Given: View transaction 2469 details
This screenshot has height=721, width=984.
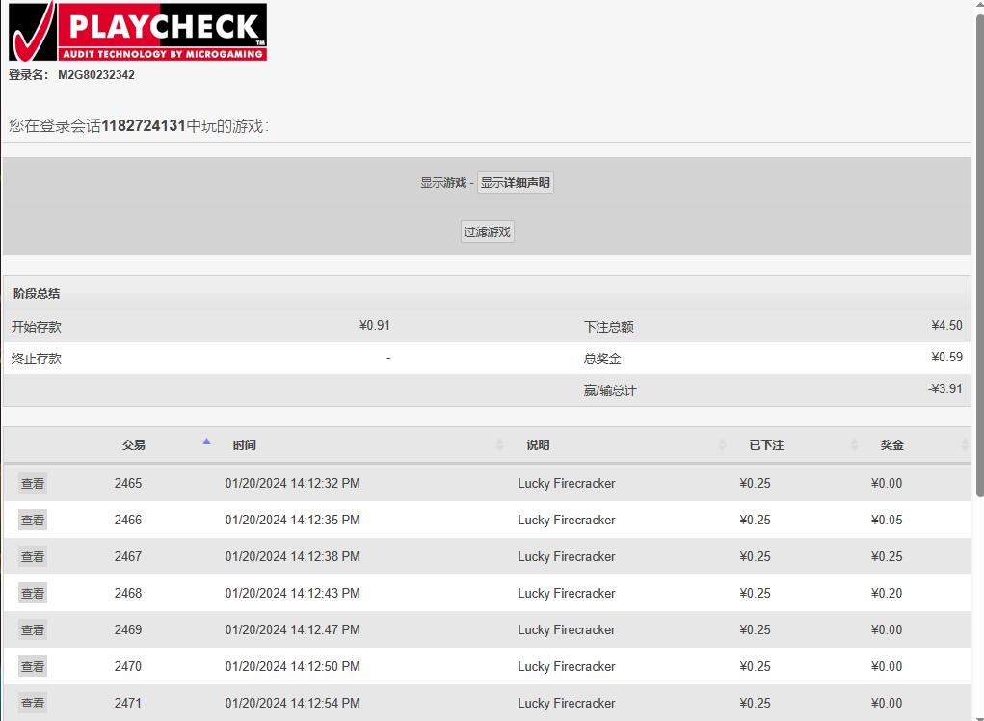Looking at the screenshot, I should [x=33, y=630].
